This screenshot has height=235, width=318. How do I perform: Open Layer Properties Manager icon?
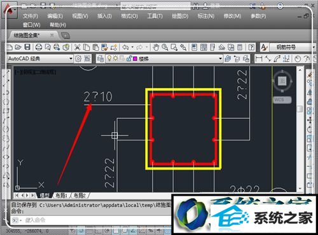[x=100, y=58]
